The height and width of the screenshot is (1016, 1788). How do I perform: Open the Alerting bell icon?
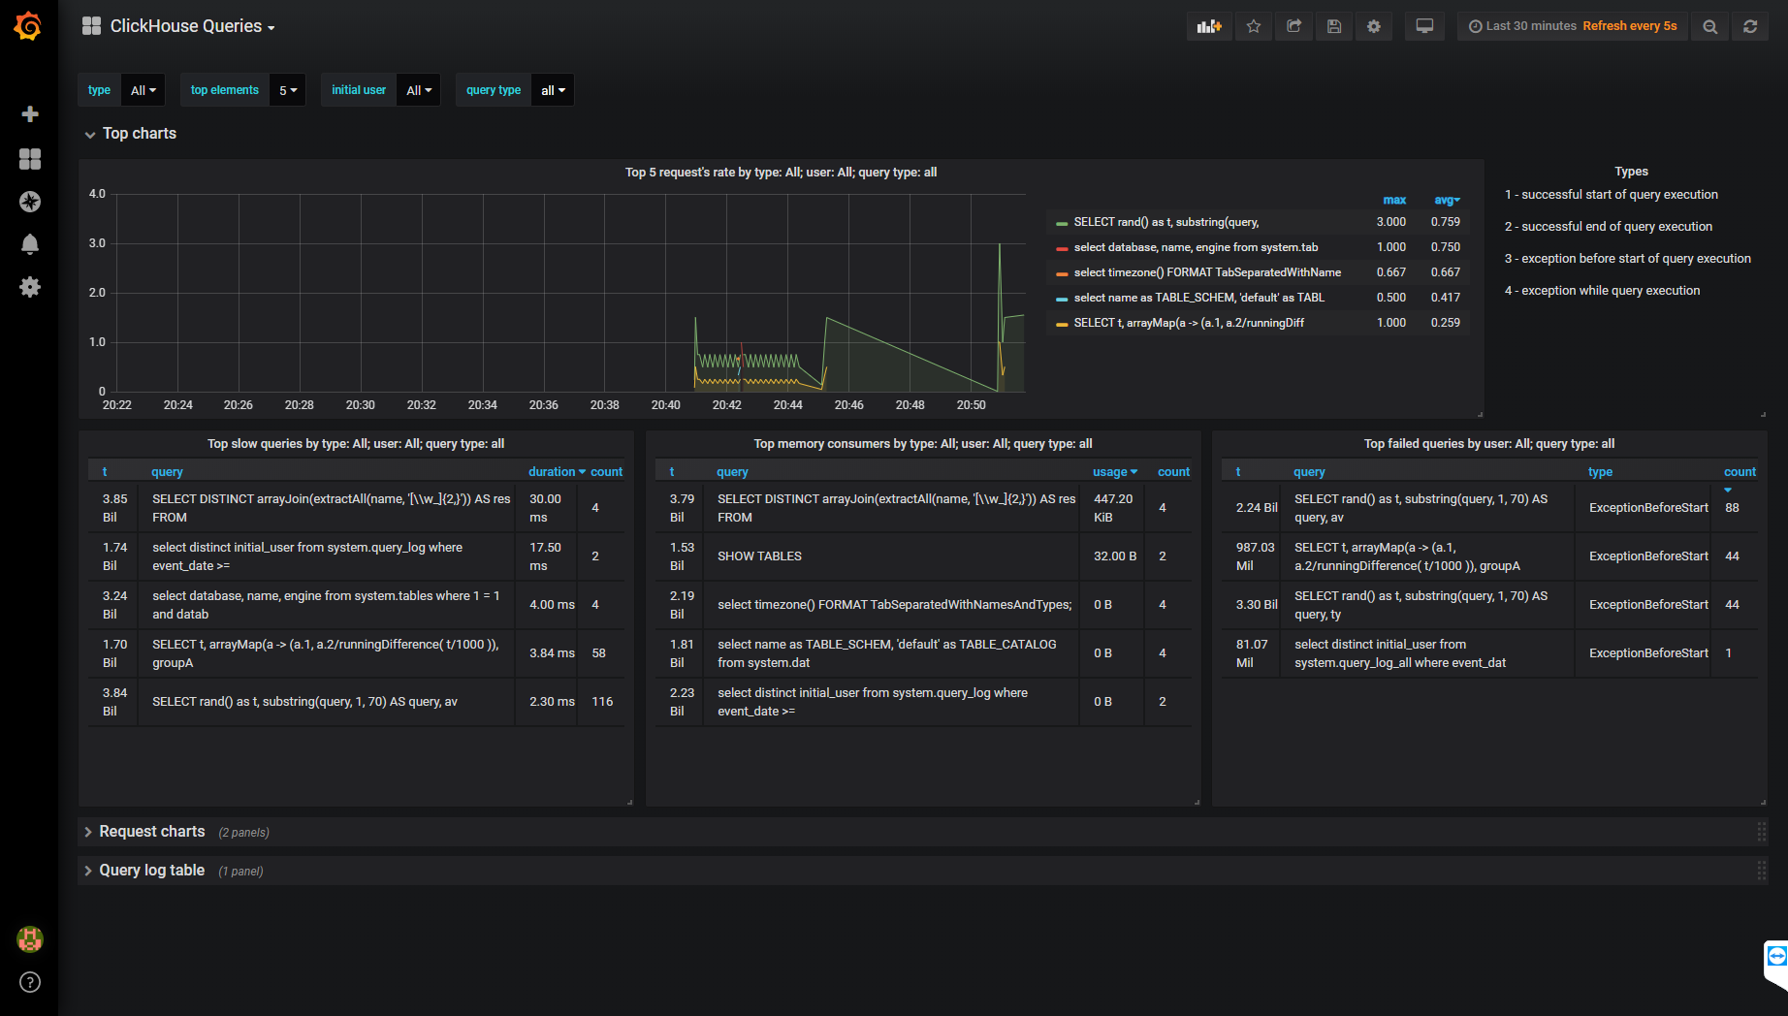tap(30, 244)
